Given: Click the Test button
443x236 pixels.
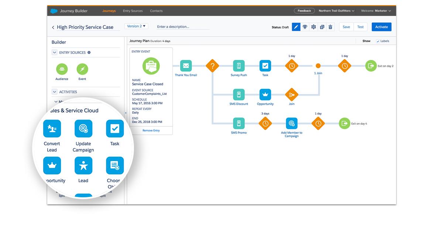Looking at the screenshot, I should coord(360,27).
